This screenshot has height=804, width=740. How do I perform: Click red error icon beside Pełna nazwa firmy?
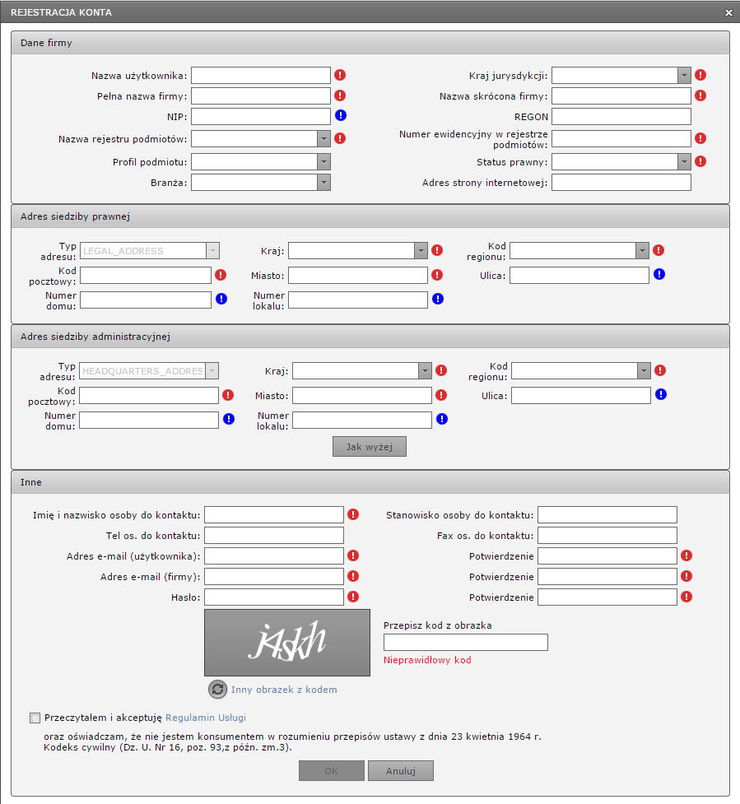coord(340,95)
